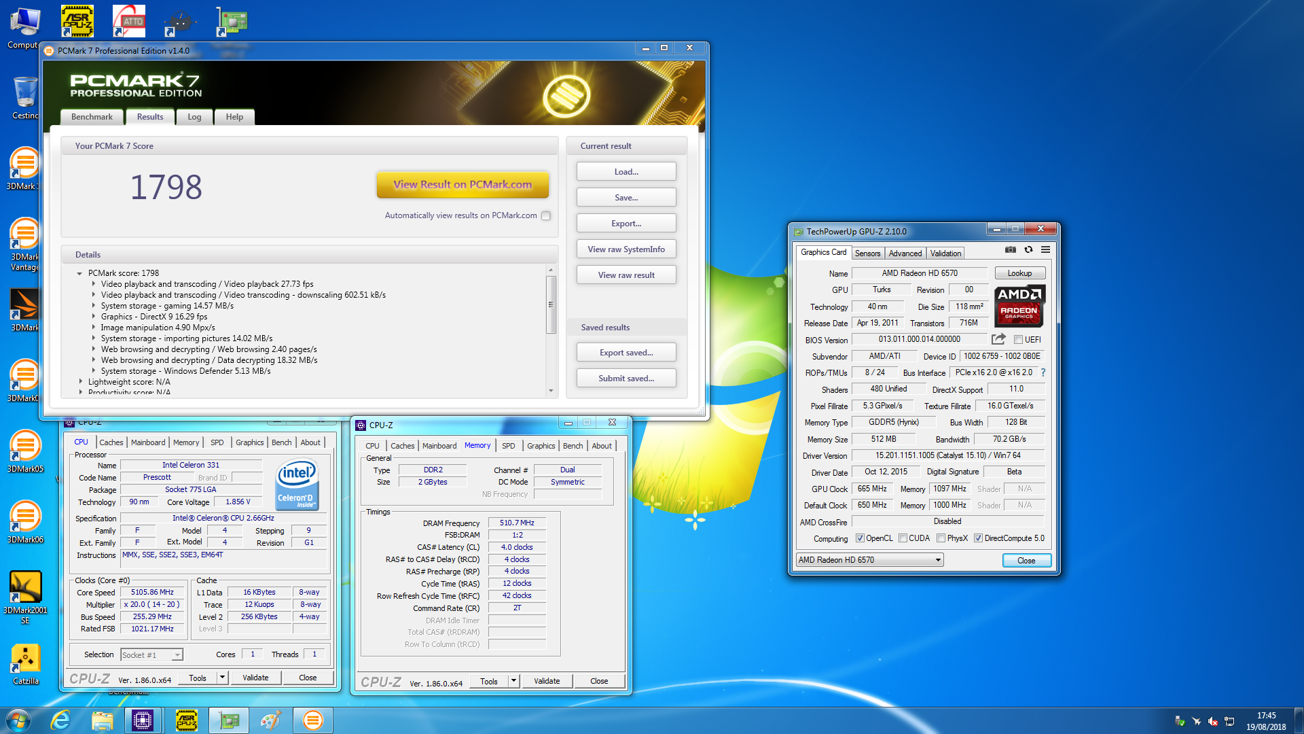
Task: Click Lookup button in GPU-Z
Action: [x=1019, y=273]
